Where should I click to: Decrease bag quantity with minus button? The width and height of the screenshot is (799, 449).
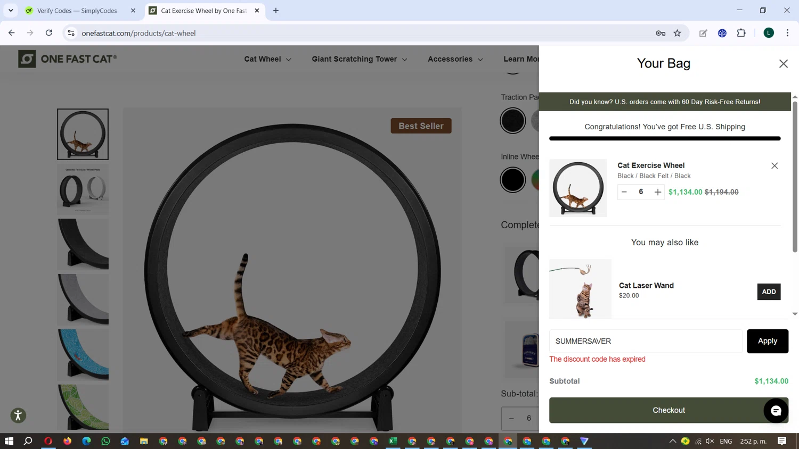click(624, 192)
